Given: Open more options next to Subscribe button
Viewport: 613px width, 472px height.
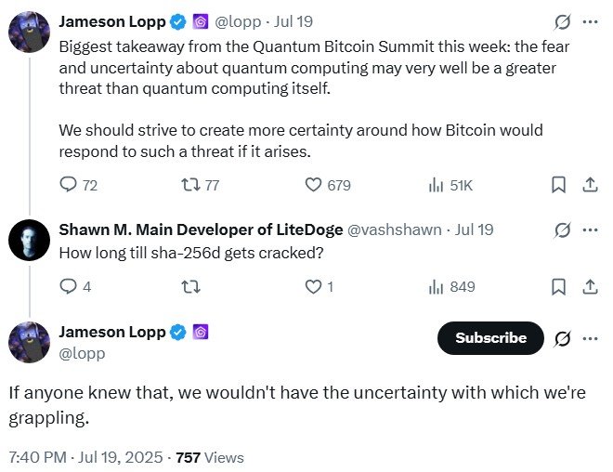Looking at the screenshot, I should point(590,338).
